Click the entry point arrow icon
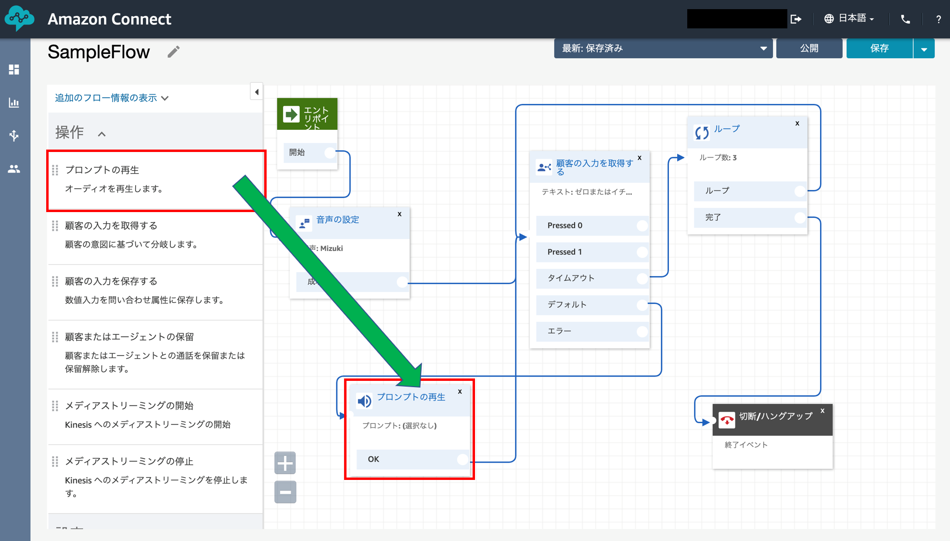950x541 pixels. click(x=291, y=114)
